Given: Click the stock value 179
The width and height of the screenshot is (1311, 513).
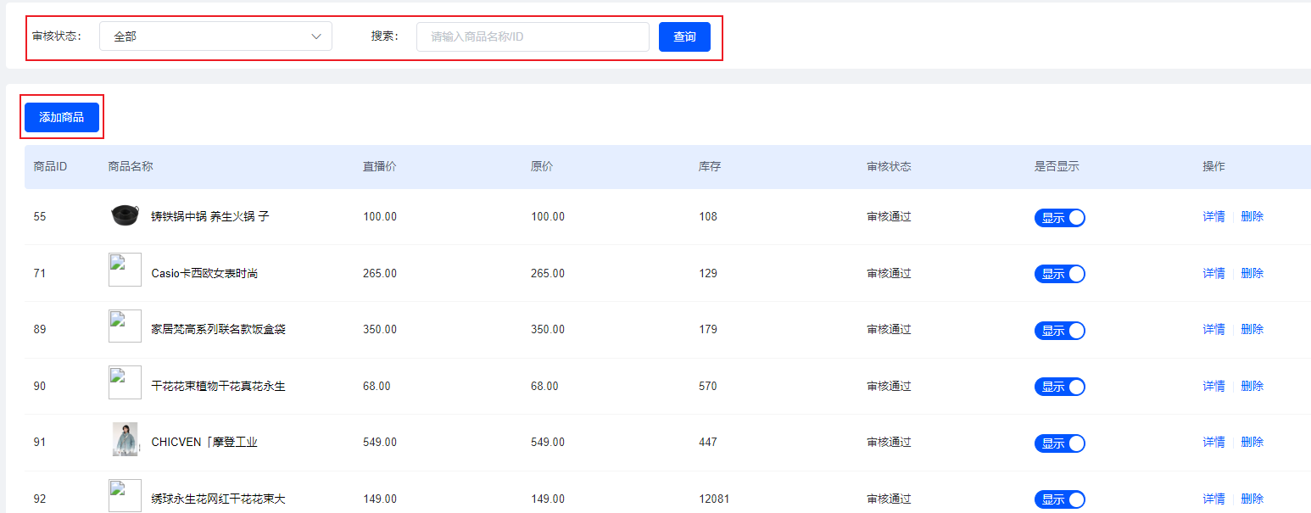Looking at the screenshot, I should pyautogui.click(x=708, y=329).
